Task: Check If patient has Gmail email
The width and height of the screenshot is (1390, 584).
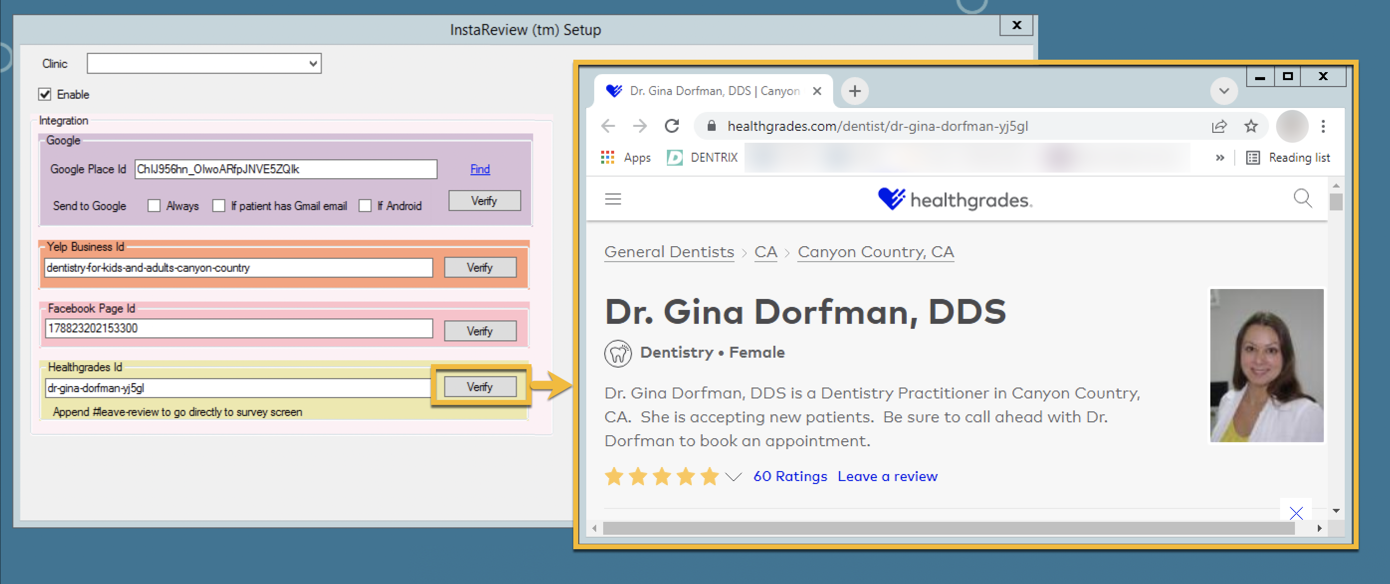Action: coord(218,206)
